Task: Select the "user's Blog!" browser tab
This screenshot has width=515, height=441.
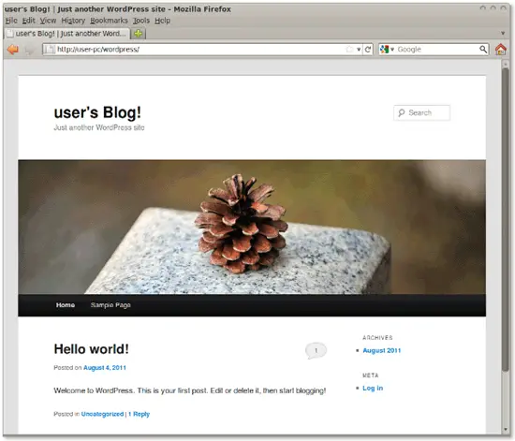Action: coord(67,34)
